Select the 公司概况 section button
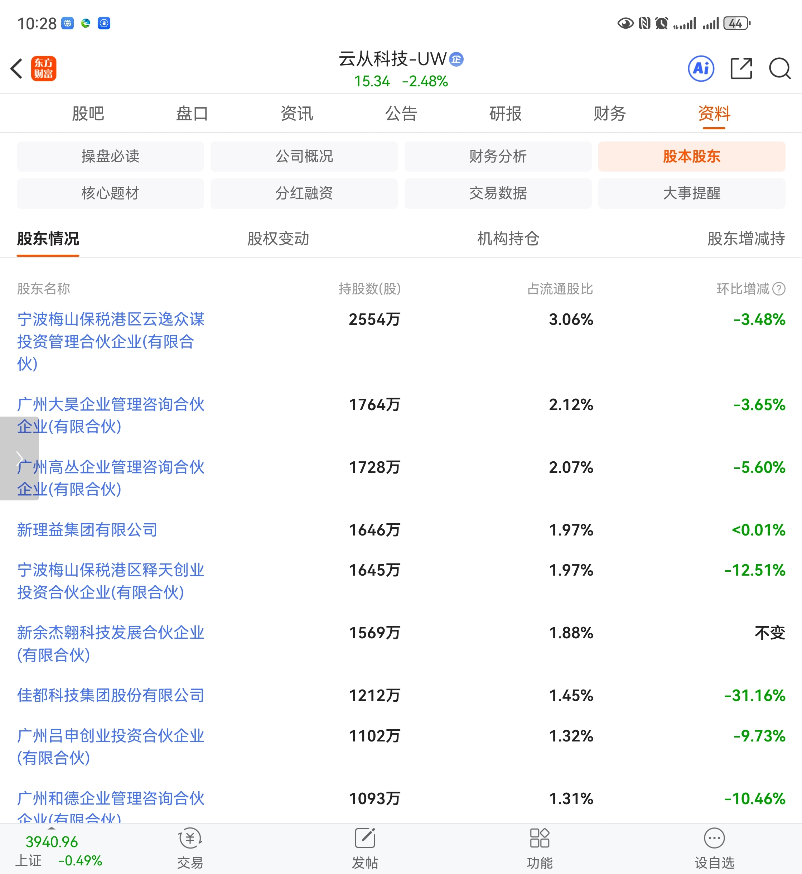Viewport: 802px width, 874px height. coord(304,156)
